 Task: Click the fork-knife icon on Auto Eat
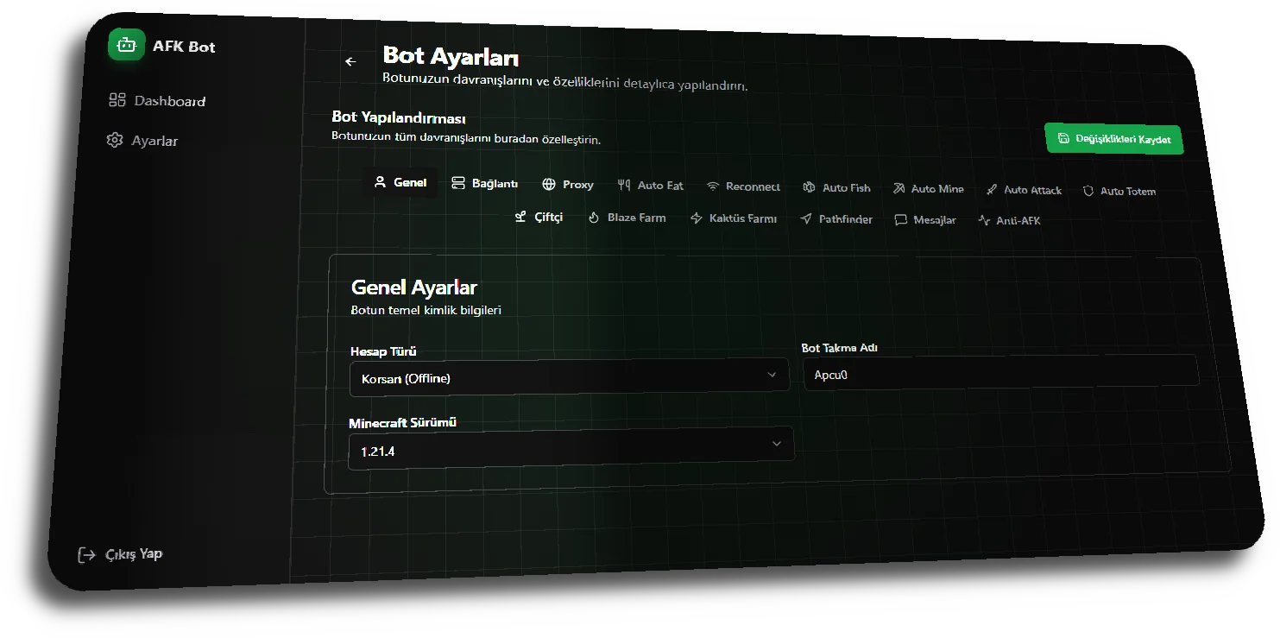tap(624, 185)
